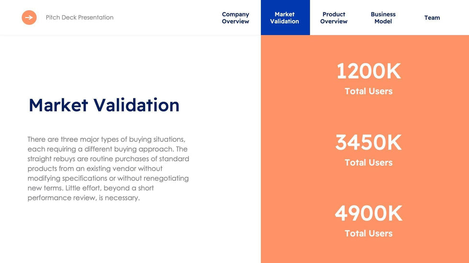Image resolution: width=469 pixels, height=263 pixels.
Task: Open the Company Overview tab
Action: click(x=235, y=18)
